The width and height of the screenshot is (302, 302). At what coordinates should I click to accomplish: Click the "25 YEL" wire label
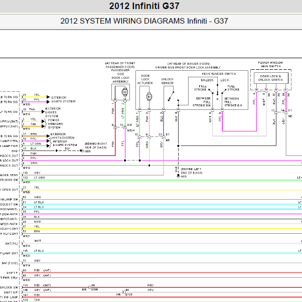(31, 95)
